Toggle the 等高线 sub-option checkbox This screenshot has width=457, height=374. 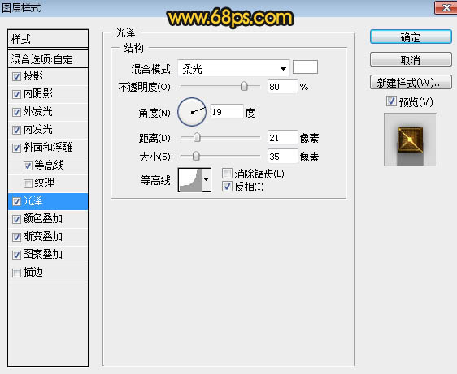pyautogui.click(x=28, y=166)
